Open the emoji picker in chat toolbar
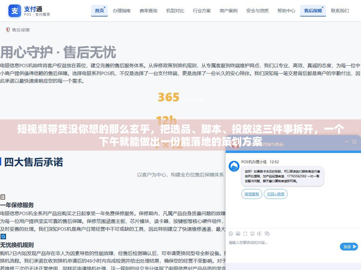Screen dimensions: 361x270 pyautogui.click(x=231, y=234)
